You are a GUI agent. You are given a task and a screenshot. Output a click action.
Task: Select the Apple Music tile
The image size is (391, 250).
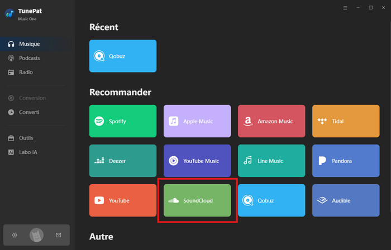(x=197, y=121)
